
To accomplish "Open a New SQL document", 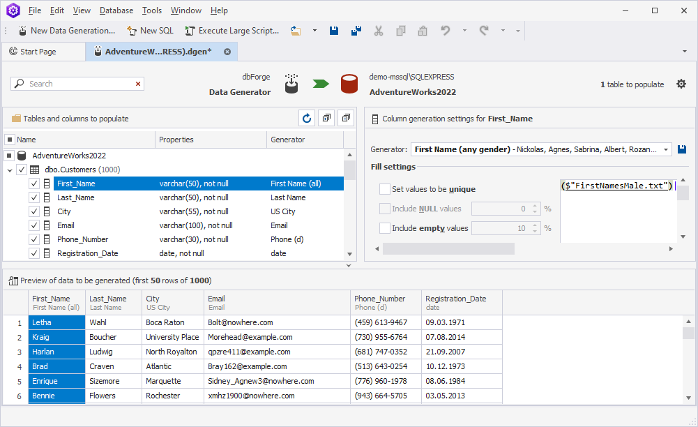I will click(x=150, y=31).
